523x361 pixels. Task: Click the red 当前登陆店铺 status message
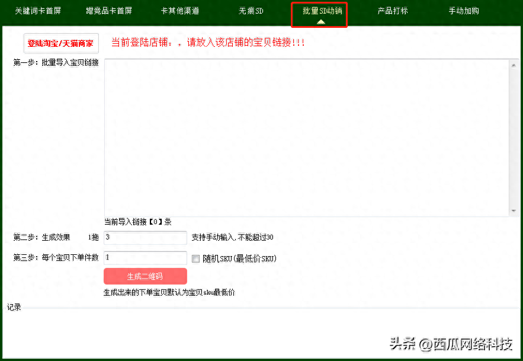(x=208, y=43)
